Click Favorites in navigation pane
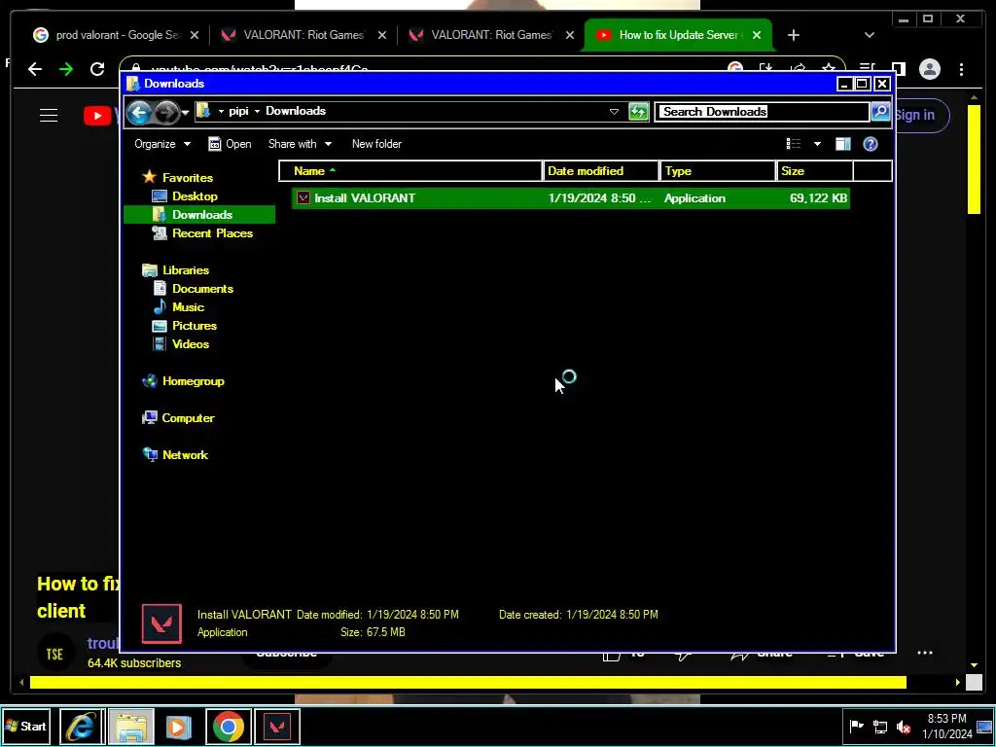This screenshot has height=747, width=996. [x=188, y=178]
